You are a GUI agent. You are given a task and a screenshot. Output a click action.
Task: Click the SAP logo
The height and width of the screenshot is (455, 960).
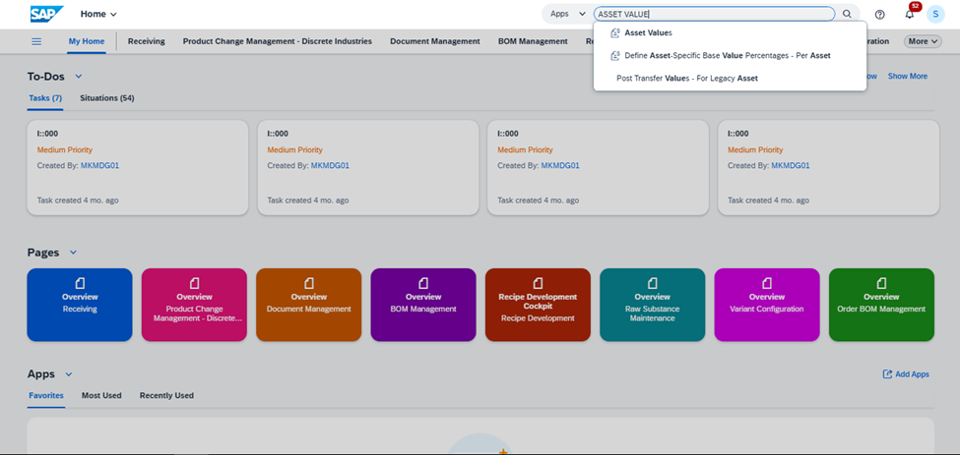click(46, 14)
